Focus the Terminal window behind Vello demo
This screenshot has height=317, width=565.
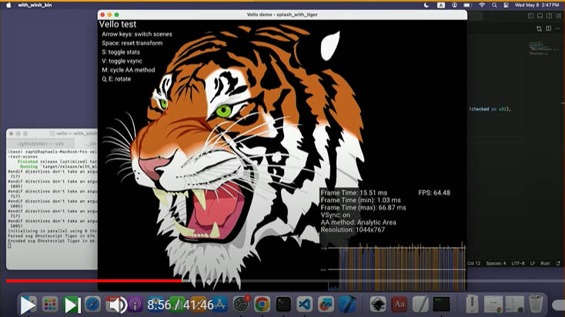[x=52, y=199]
